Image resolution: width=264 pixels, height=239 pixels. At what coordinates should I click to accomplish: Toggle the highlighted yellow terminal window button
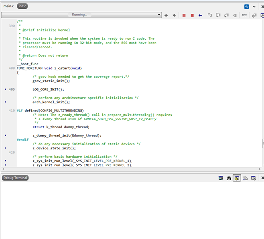[237, 178]
